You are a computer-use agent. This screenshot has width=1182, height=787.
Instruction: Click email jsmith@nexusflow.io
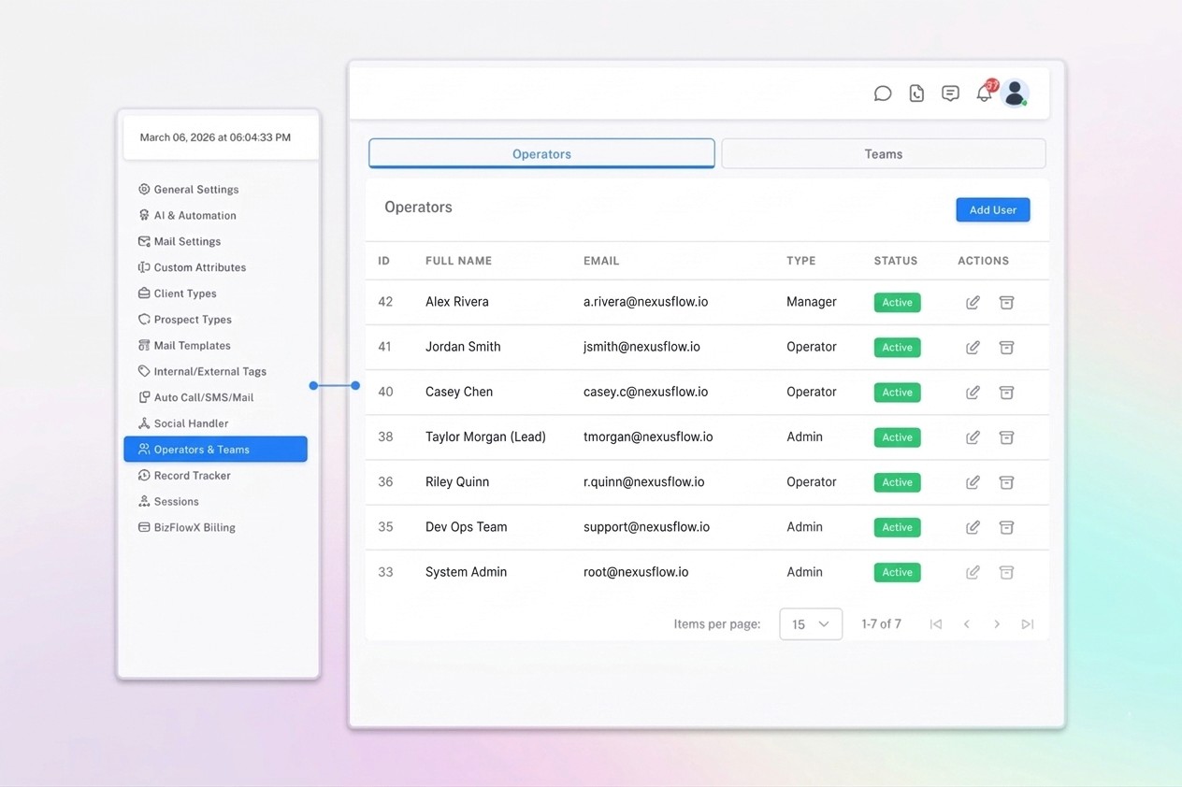(x=641, y=347)
